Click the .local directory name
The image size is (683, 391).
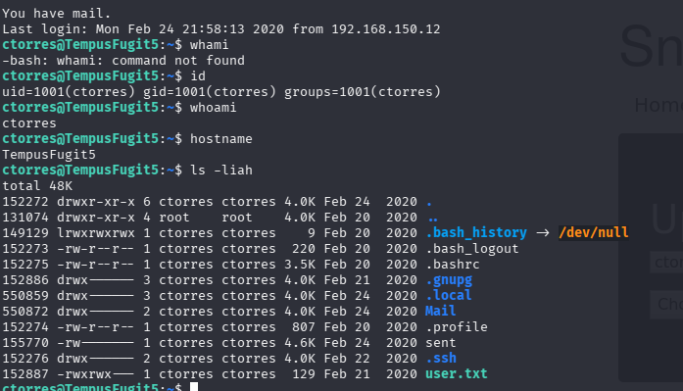pyautogui.click(x=449, y=296)
